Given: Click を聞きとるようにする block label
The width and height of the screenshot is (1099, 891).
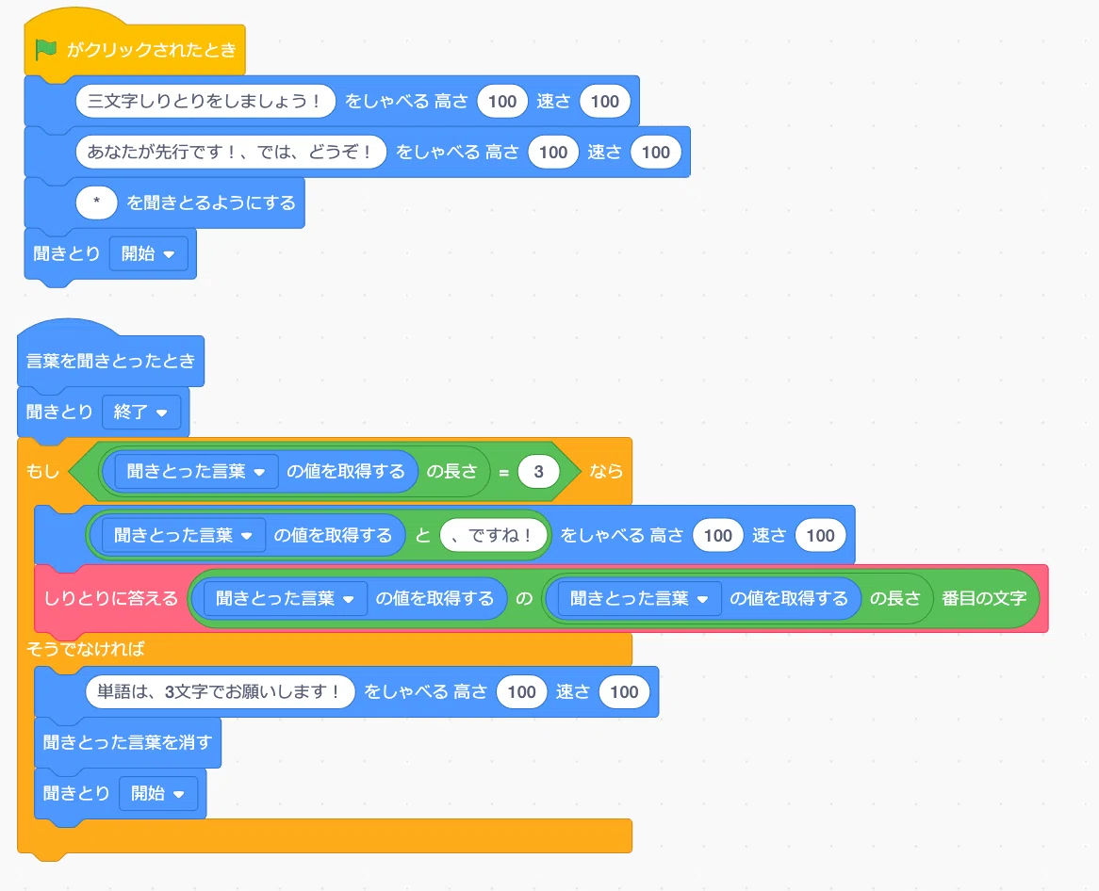Looking at the screenshot, I should click(211, 202).
